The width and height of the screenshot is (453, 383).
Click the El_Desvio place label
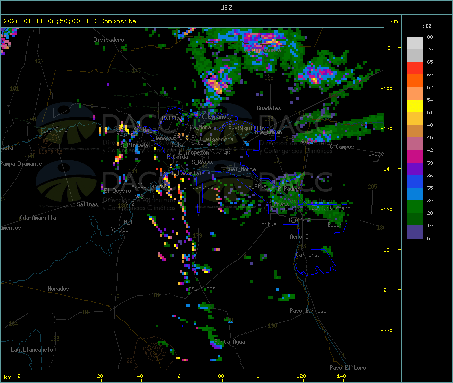[118, 191]
